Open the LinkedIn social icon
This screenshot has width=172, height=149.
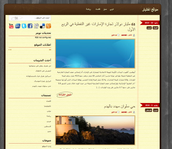point(18,26)
